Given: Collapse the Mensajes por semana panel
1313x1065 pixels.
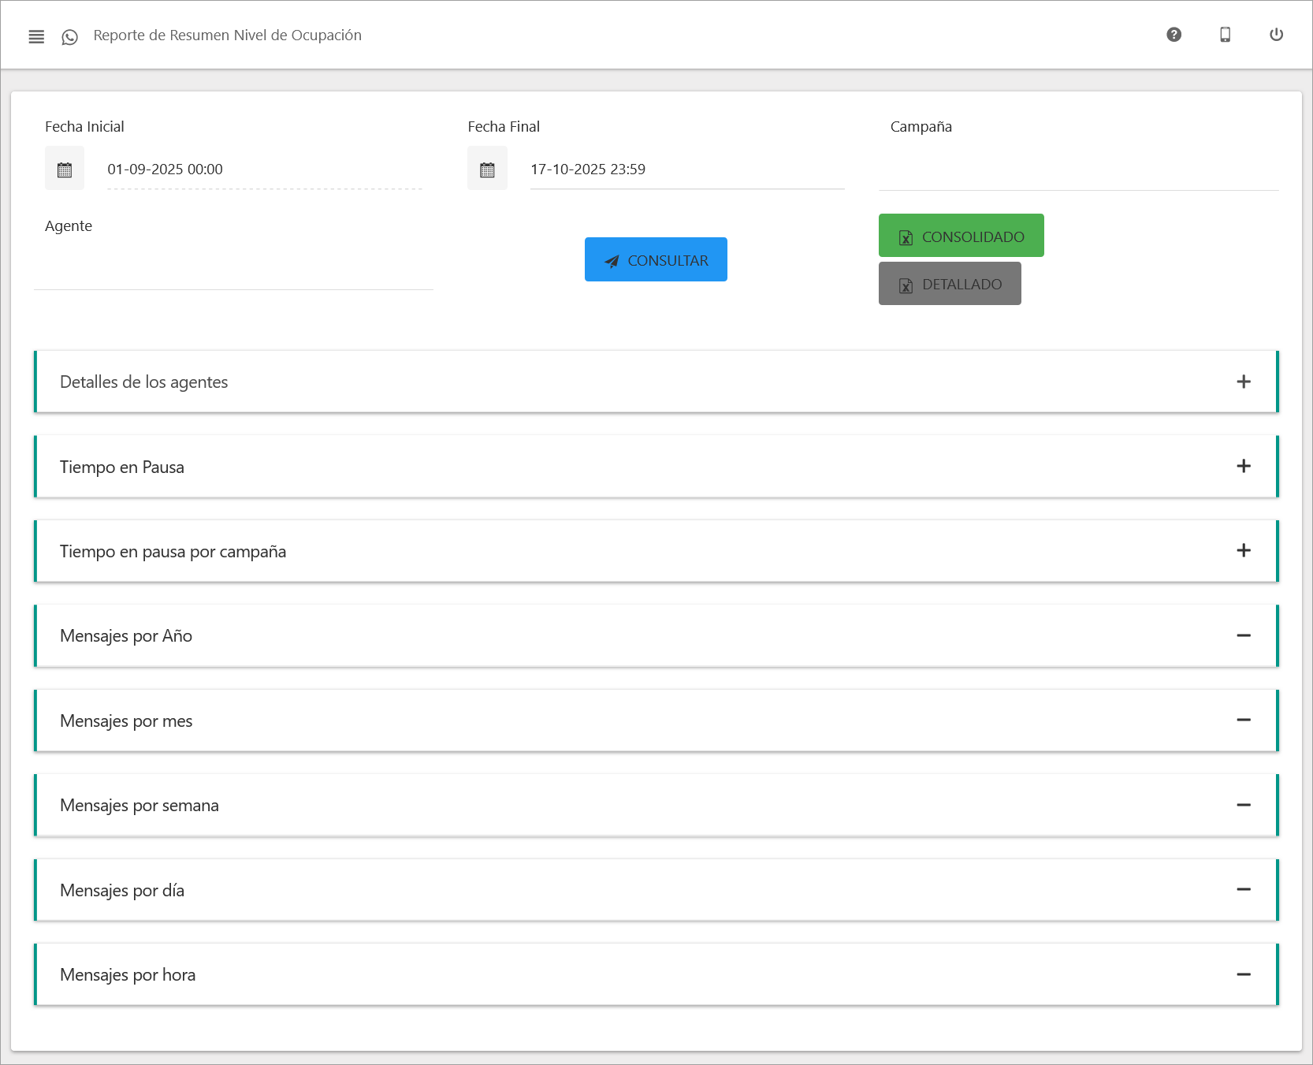Looking at the screenshot, I should click(1243, 805).
